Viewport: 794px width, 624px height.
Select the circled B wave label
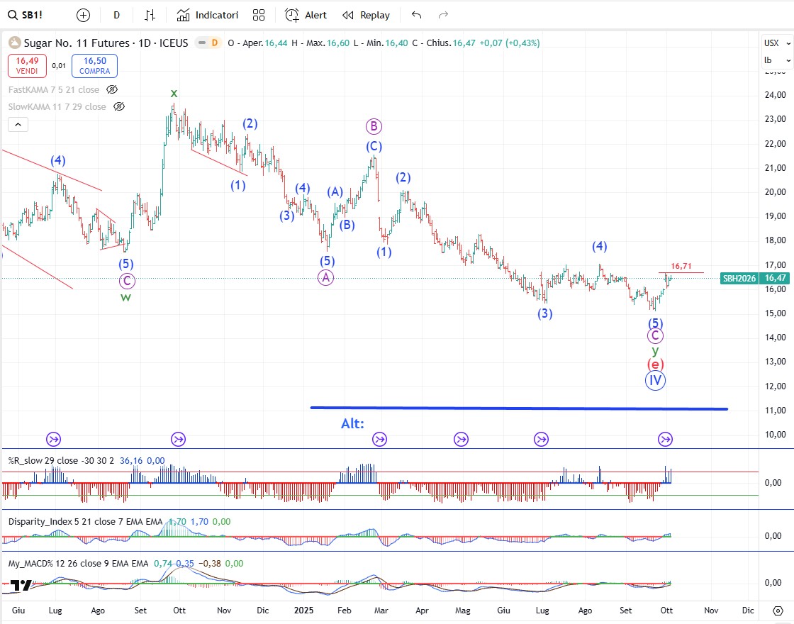(x=374, y=126)
